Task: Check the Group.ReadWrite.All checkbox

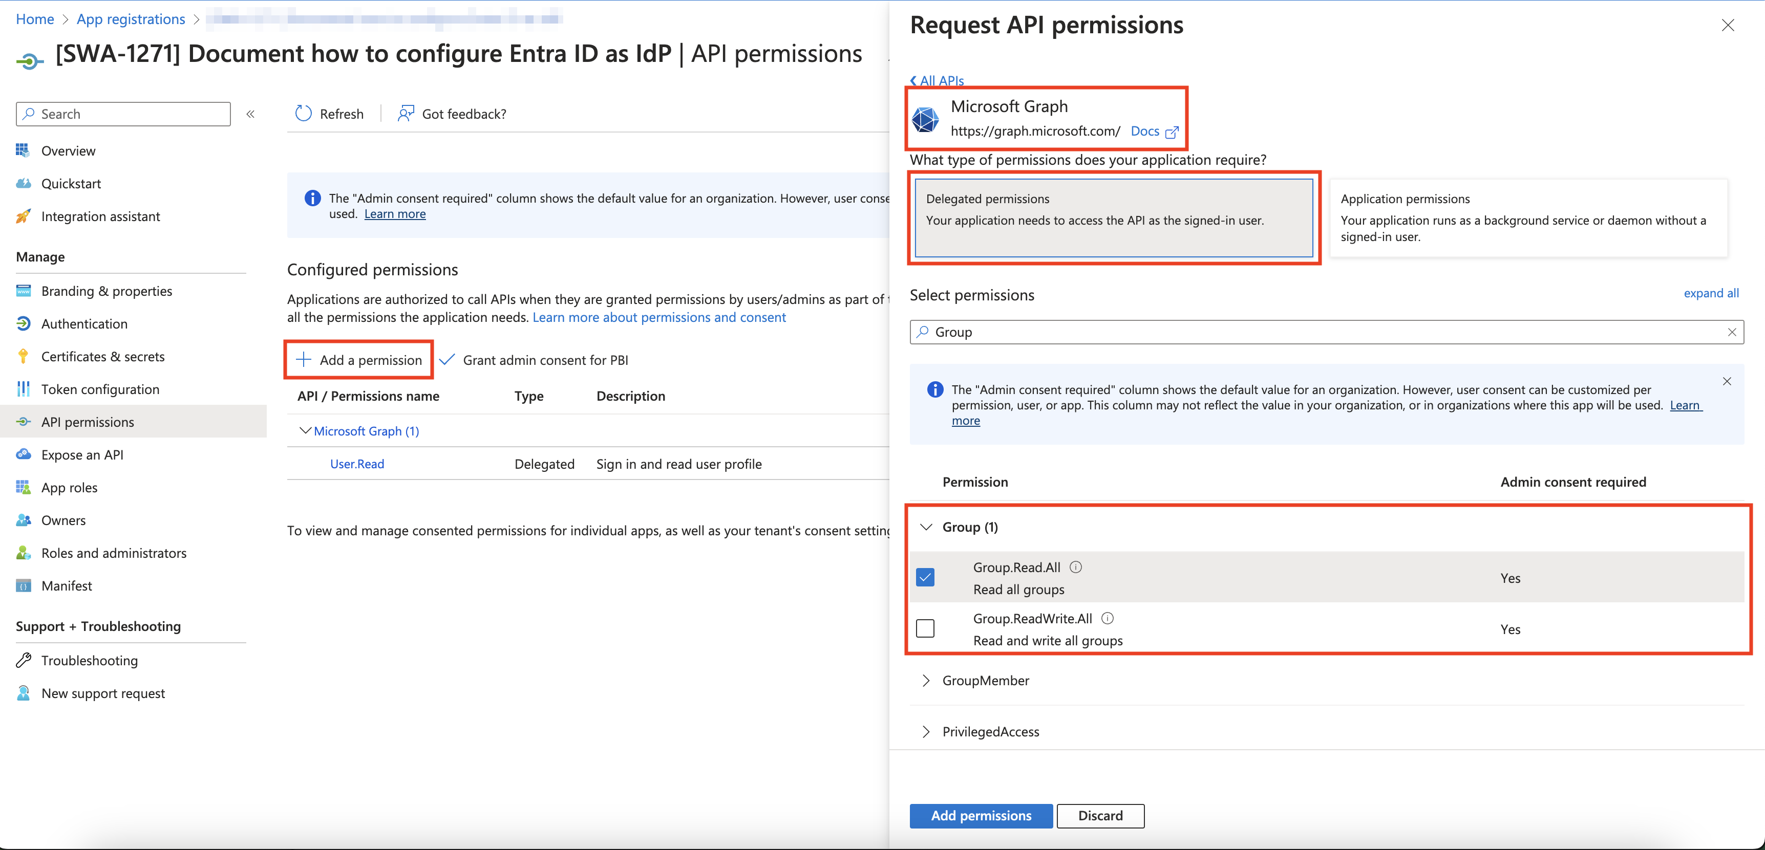Action: pos(925,628)
